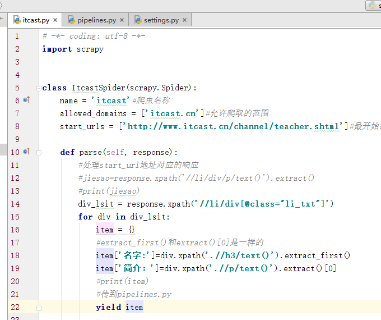Close the itcast.py tab
Viewport: 381px width, 320px height.
coord(55,20)
